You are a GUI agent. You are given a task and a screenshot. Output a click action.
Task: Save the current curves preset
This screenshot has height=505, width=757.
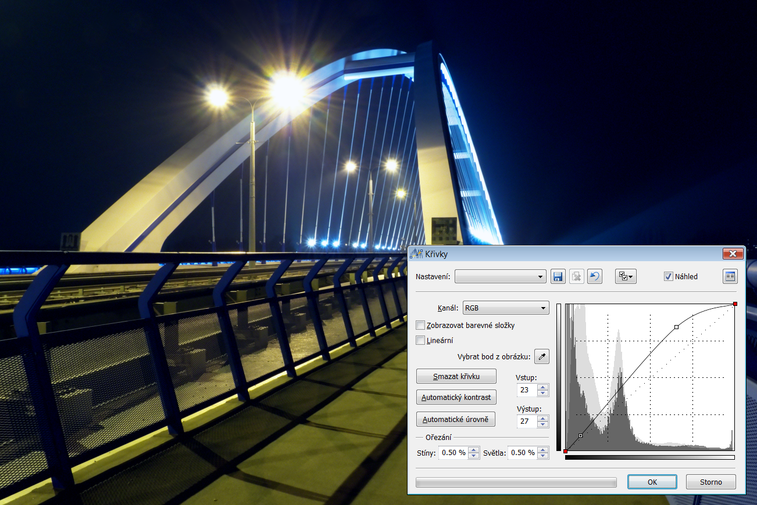point(558,276)
